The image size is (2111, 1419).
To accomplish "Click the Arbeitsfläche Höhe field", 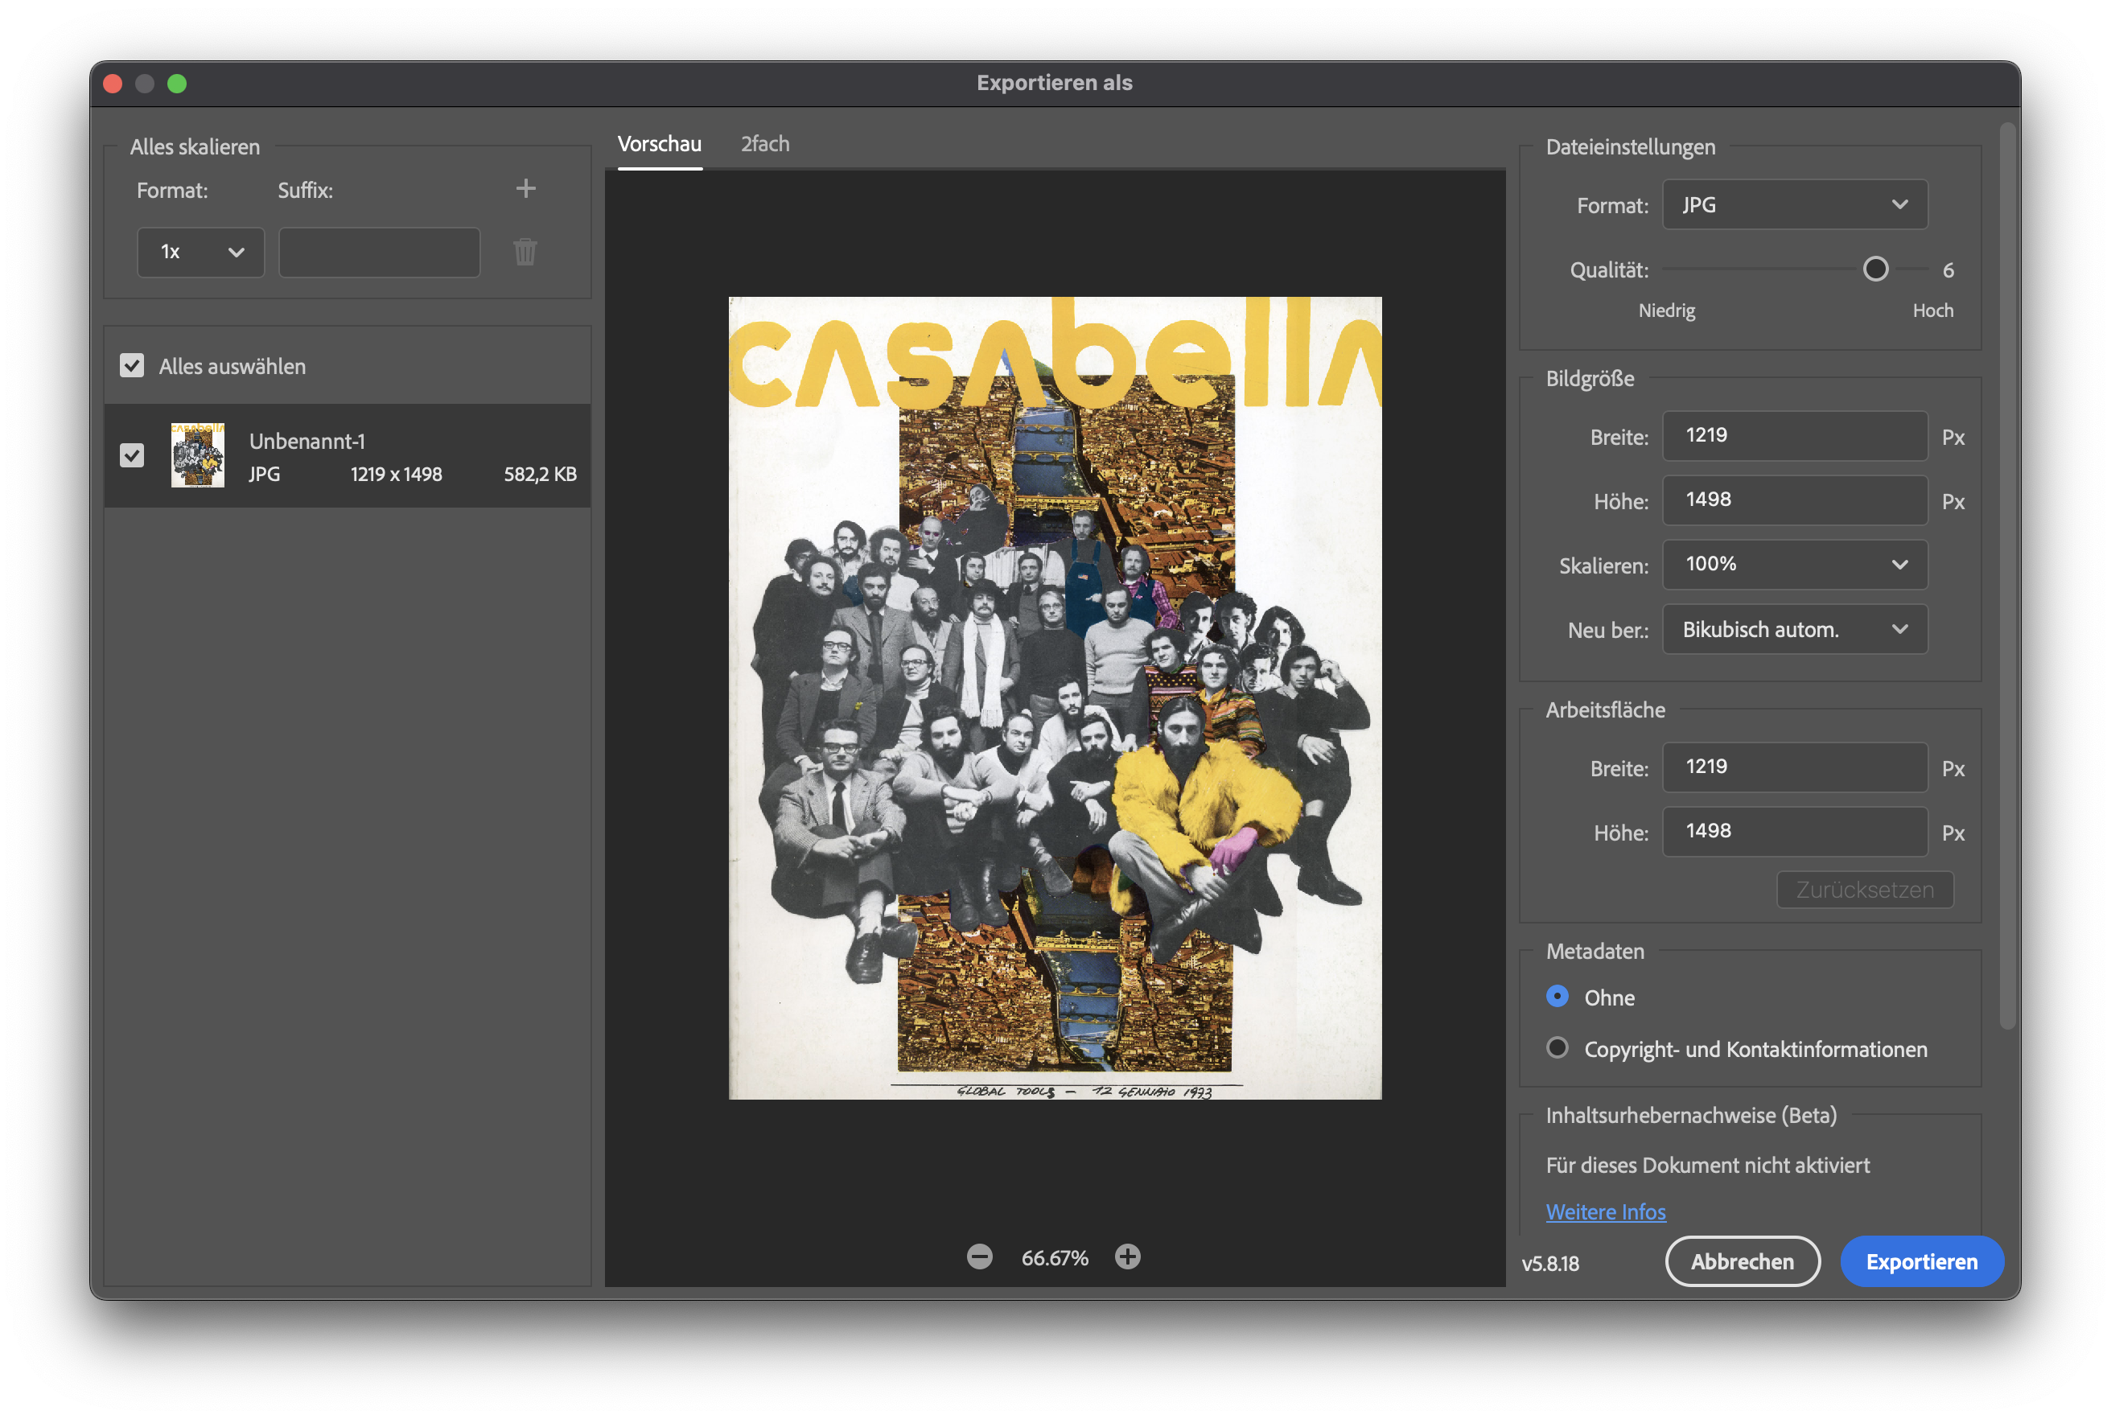I will [1794, 831].
